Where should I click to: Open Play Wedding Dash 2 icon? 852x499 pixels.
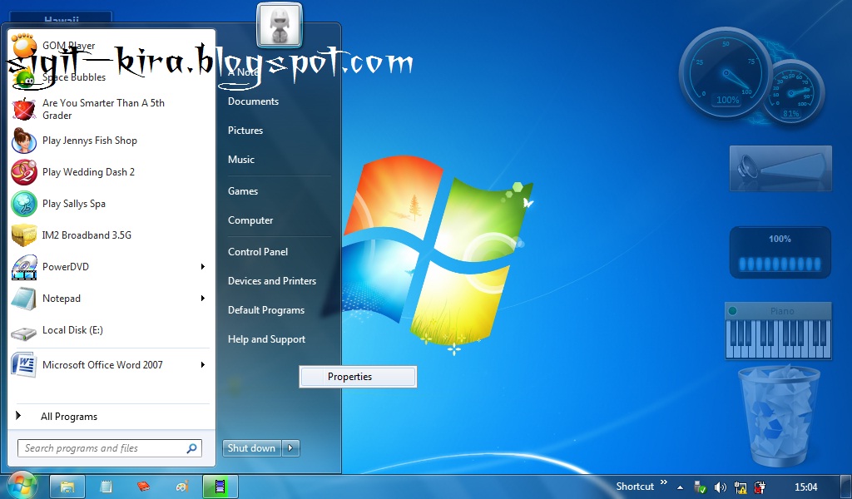point(24,172)
